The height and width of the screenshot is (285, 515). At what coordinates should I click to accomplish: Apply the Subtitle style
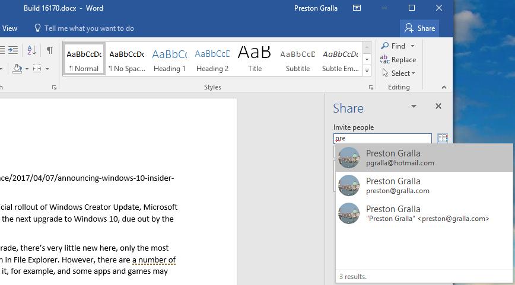(298, 59)
